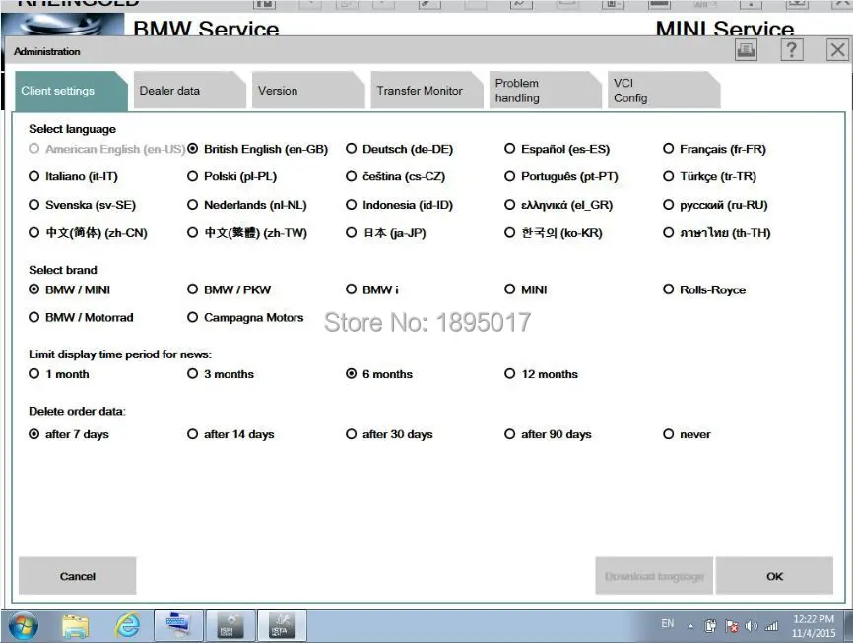Select Français (fr-FR) language

(x=715, y=149)
